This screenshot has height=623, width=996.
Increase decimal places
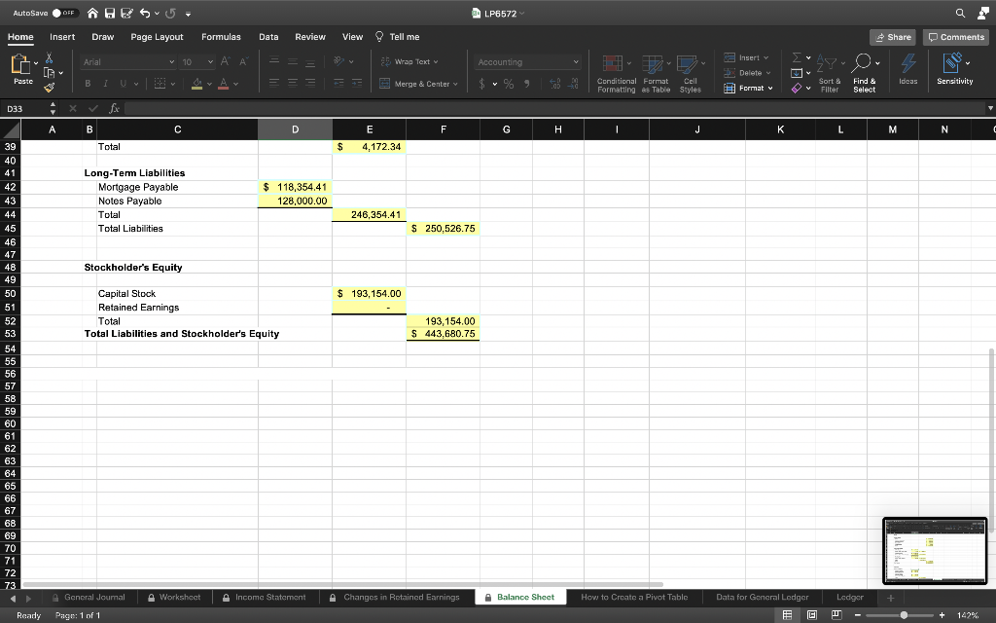(x=555, y=86)
